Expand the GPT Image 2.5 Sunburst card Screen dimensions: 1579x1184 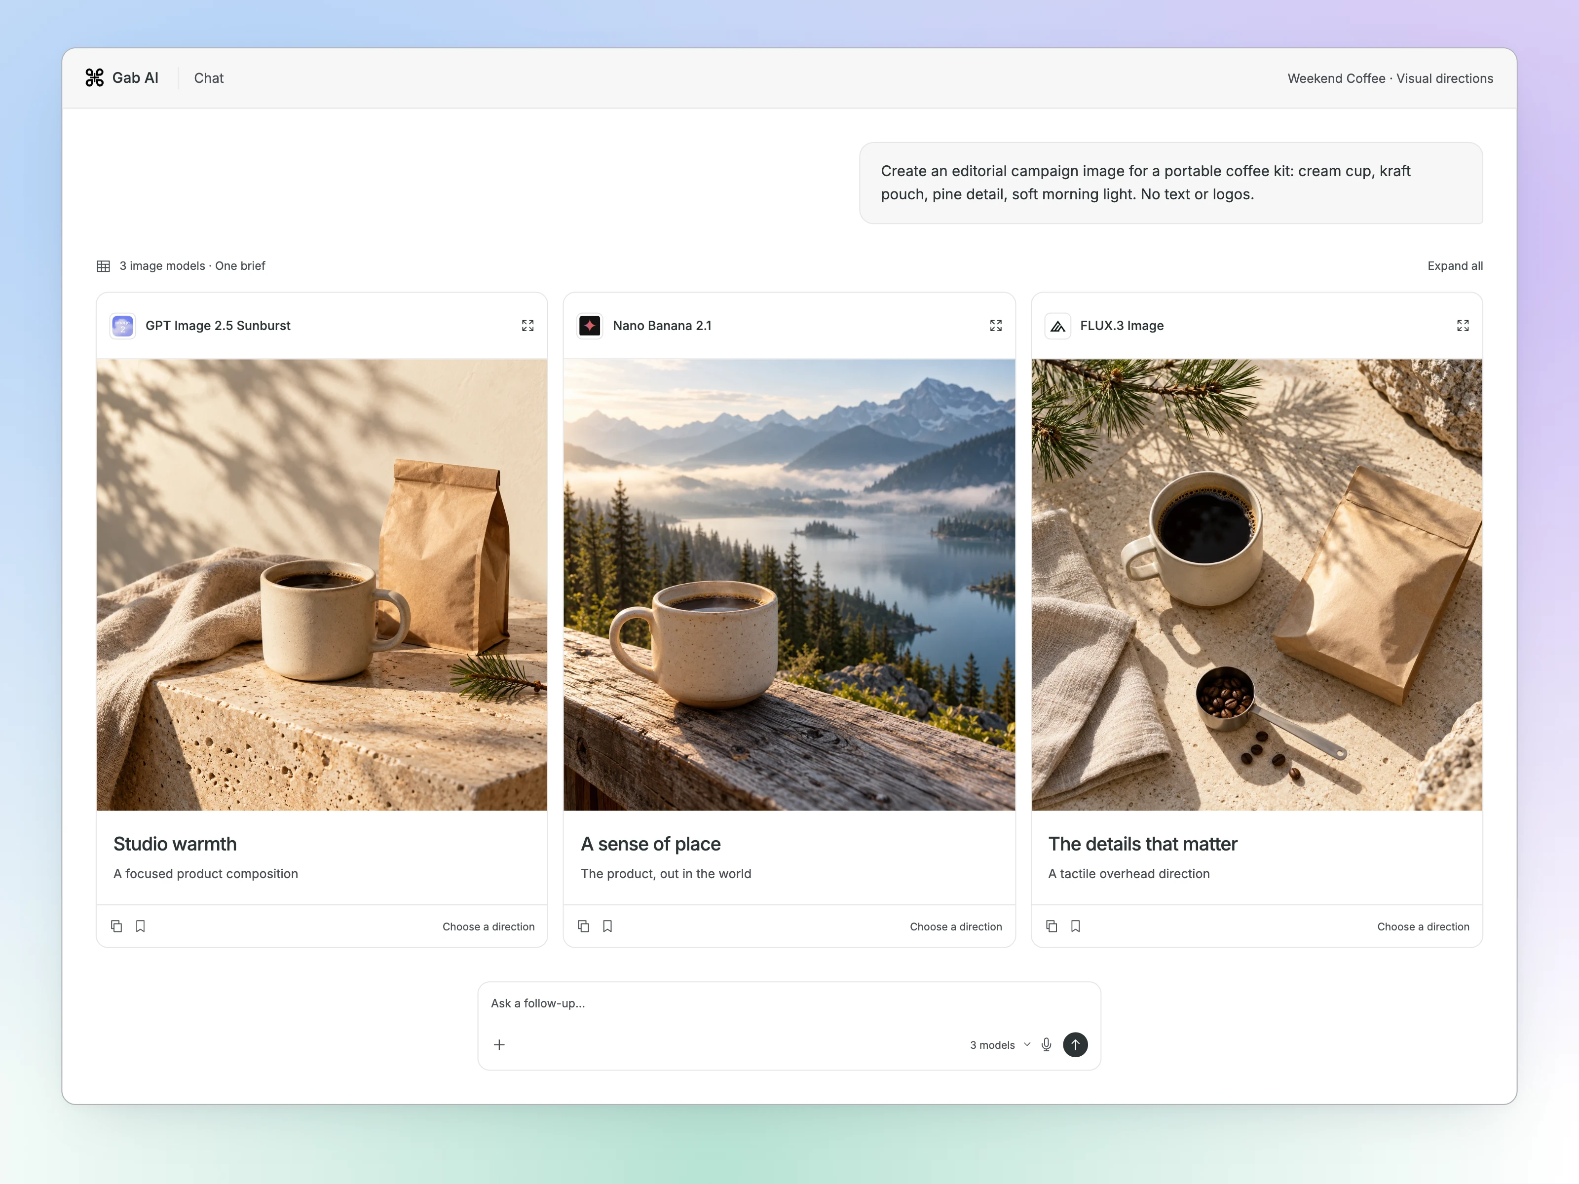527,326
